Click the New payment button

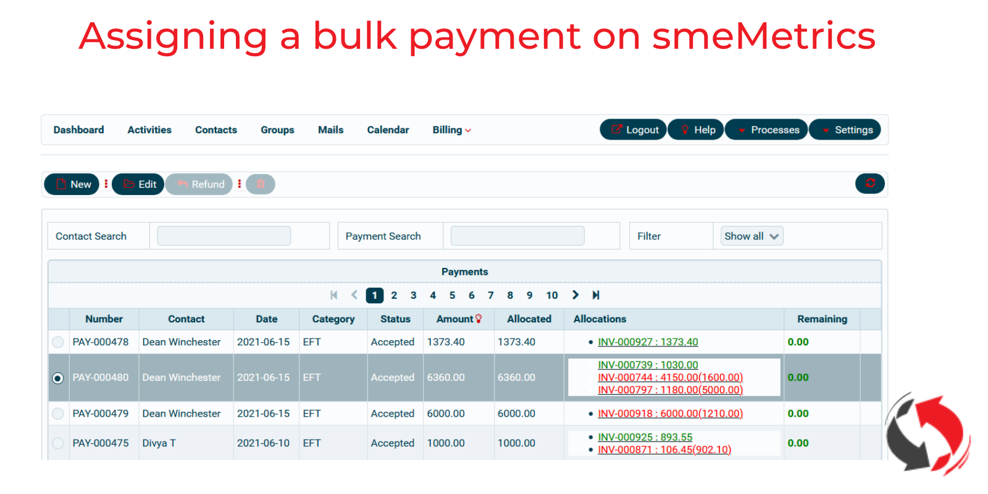coord(72,184)
